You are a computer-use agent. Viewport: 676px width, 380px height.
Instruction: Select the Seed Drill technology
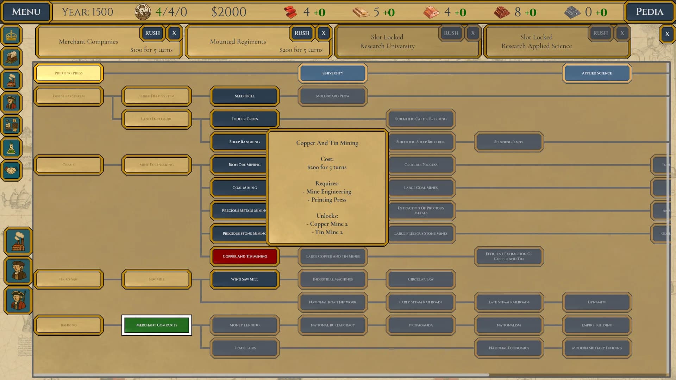click(245, 96)
